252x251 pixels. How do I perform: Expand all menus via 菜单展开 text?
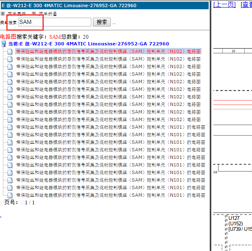pos(17,14)
